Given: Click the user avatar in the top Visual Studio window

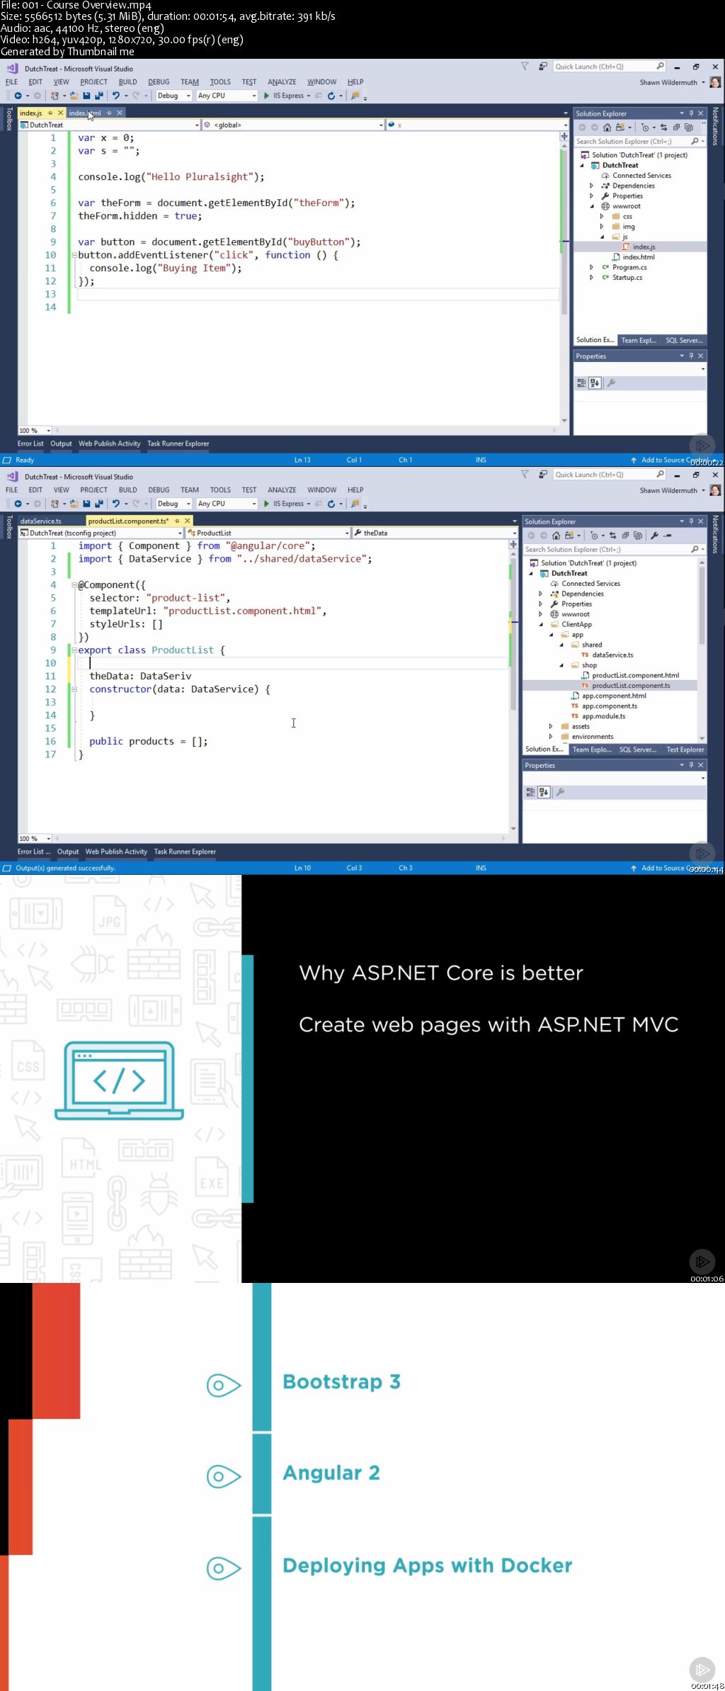Looking at the screenshot, I should click(x=715, y=82).
